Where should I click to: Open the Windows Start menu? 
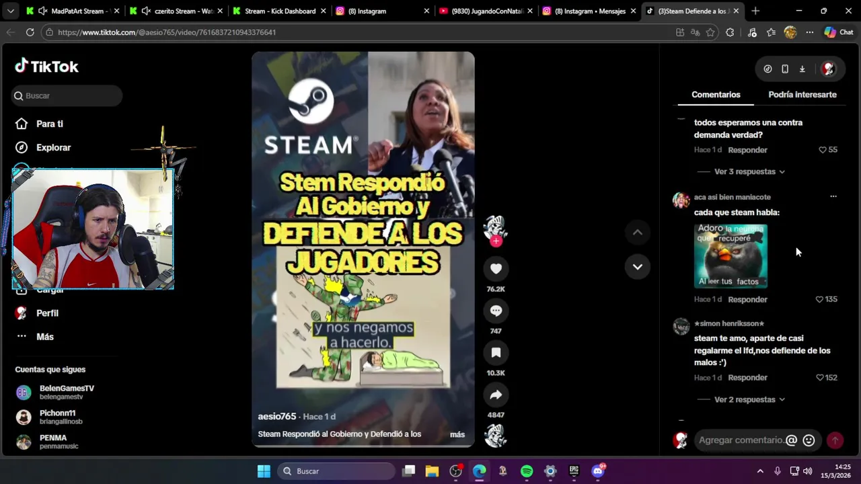[x=264, y=471]
